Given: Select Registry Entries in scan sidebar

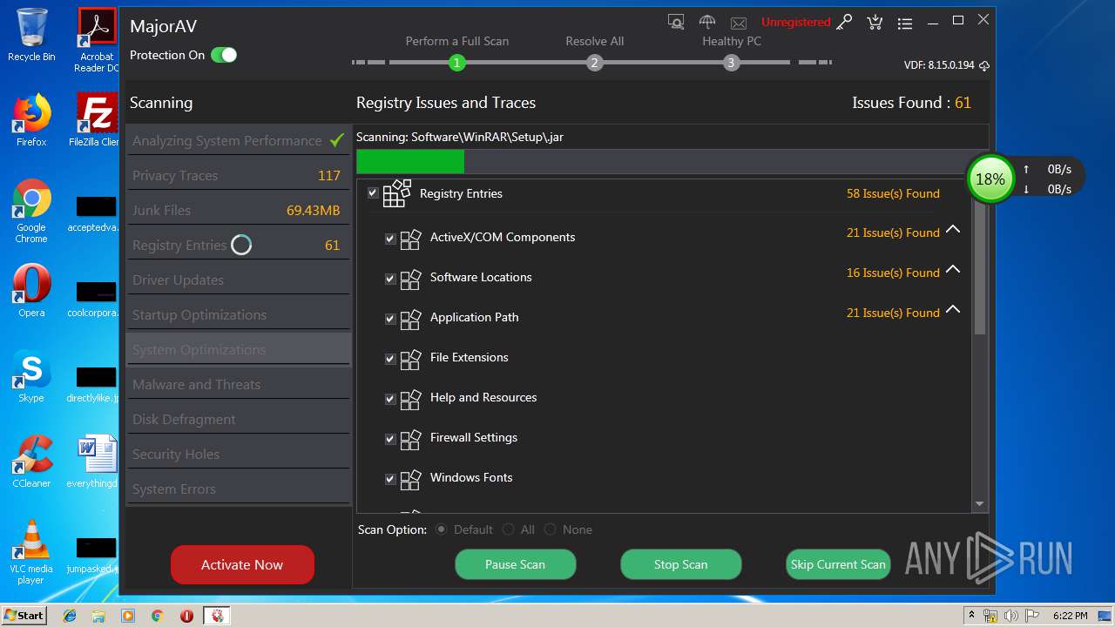Looking at the screenshot, I should coord(238,245).
